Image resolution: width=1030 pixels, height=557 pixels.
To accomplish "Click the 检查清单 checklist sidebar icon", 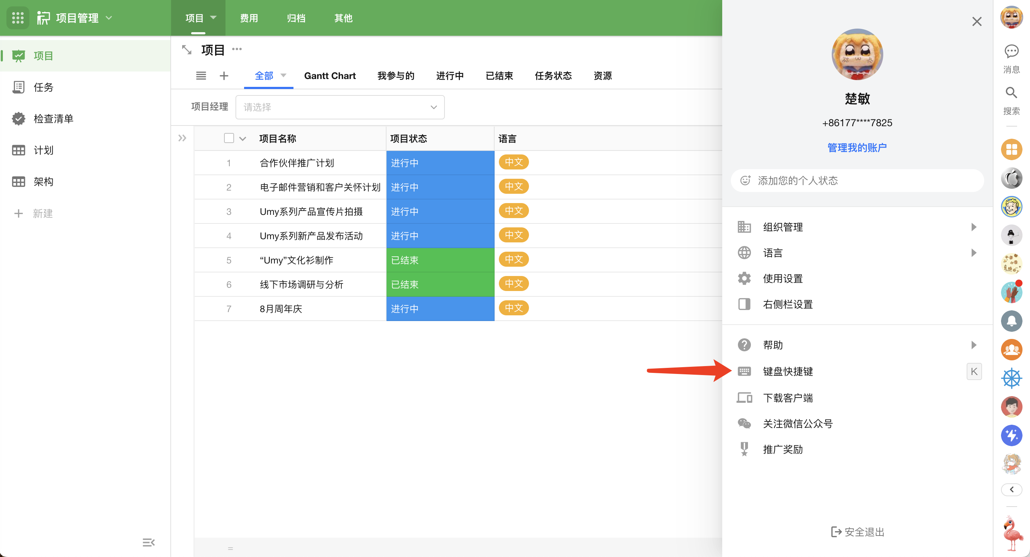I will click(18, 119).
